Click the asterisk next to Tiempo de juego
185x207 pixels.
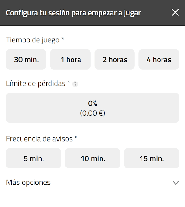(x=63, y=39)
